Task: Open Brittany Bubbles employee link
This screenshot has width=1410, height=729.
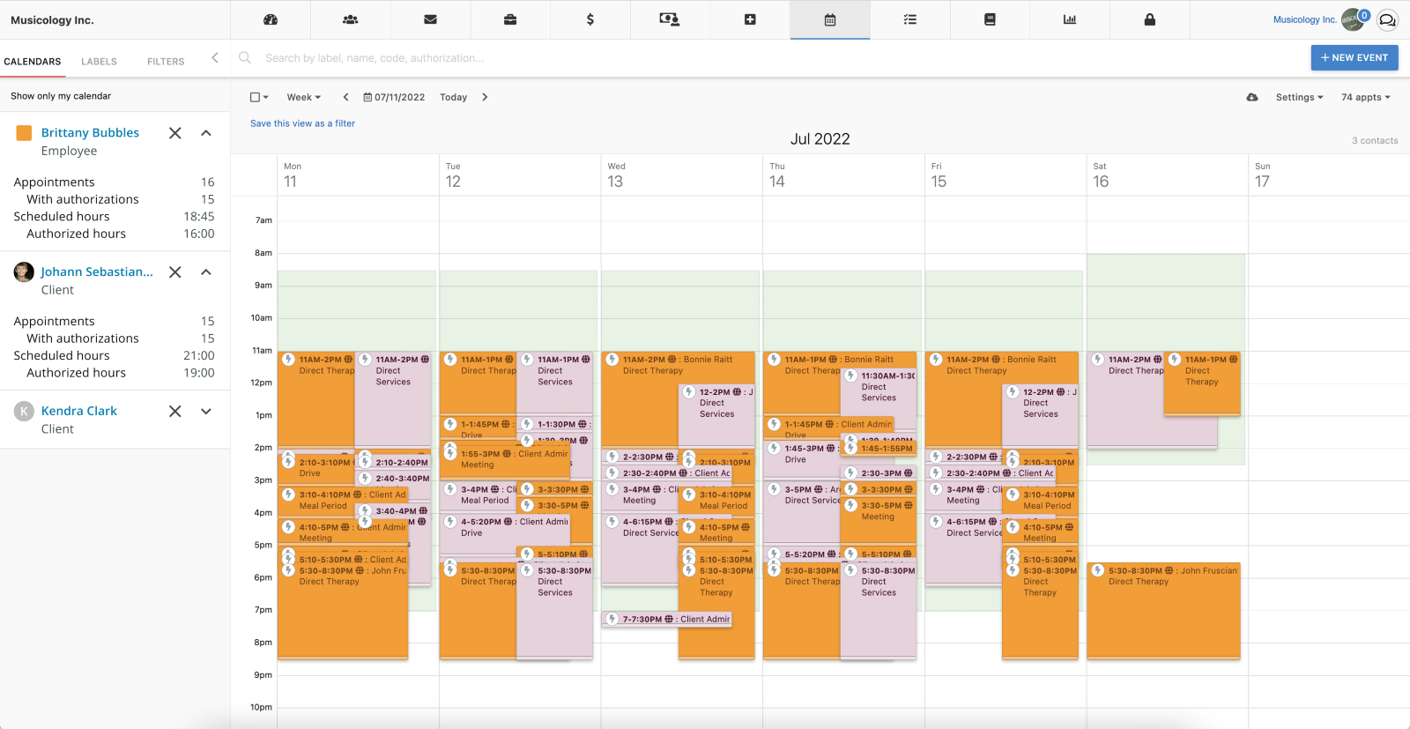Action: pos(90,133)
